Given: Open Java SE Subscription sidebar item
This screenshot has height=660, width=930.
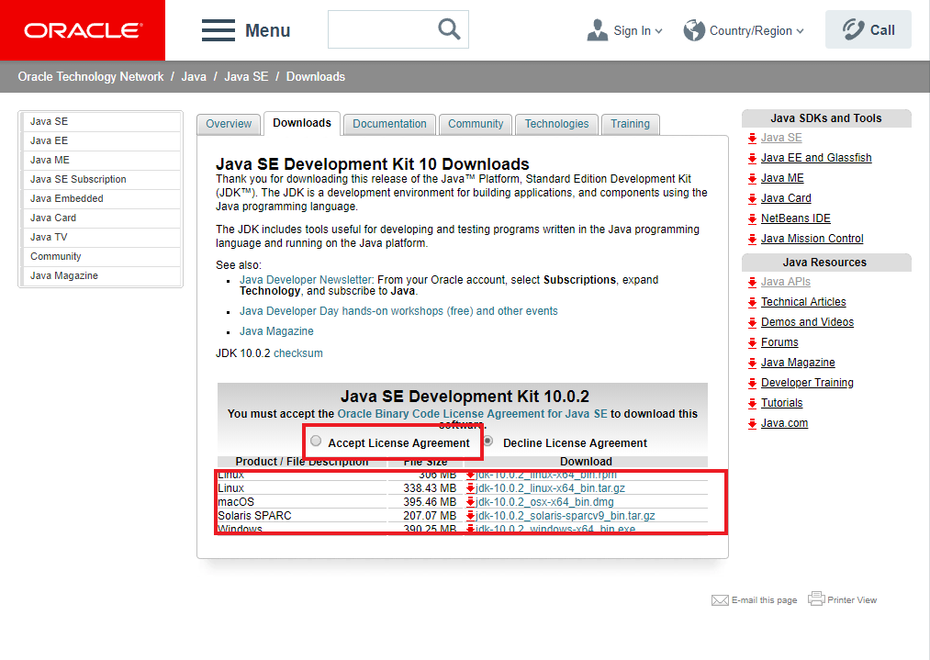Looking at the screenshot, I should coord(101,179).
